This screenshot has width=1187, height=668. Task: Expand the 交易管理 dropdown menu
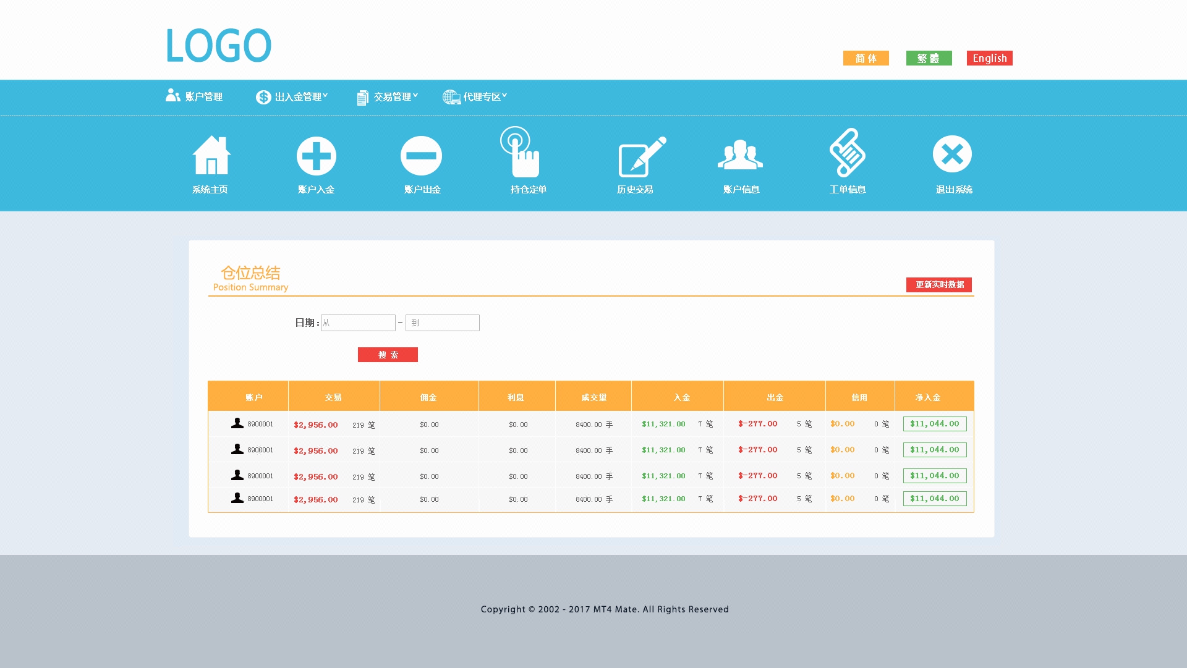point(388,97)
